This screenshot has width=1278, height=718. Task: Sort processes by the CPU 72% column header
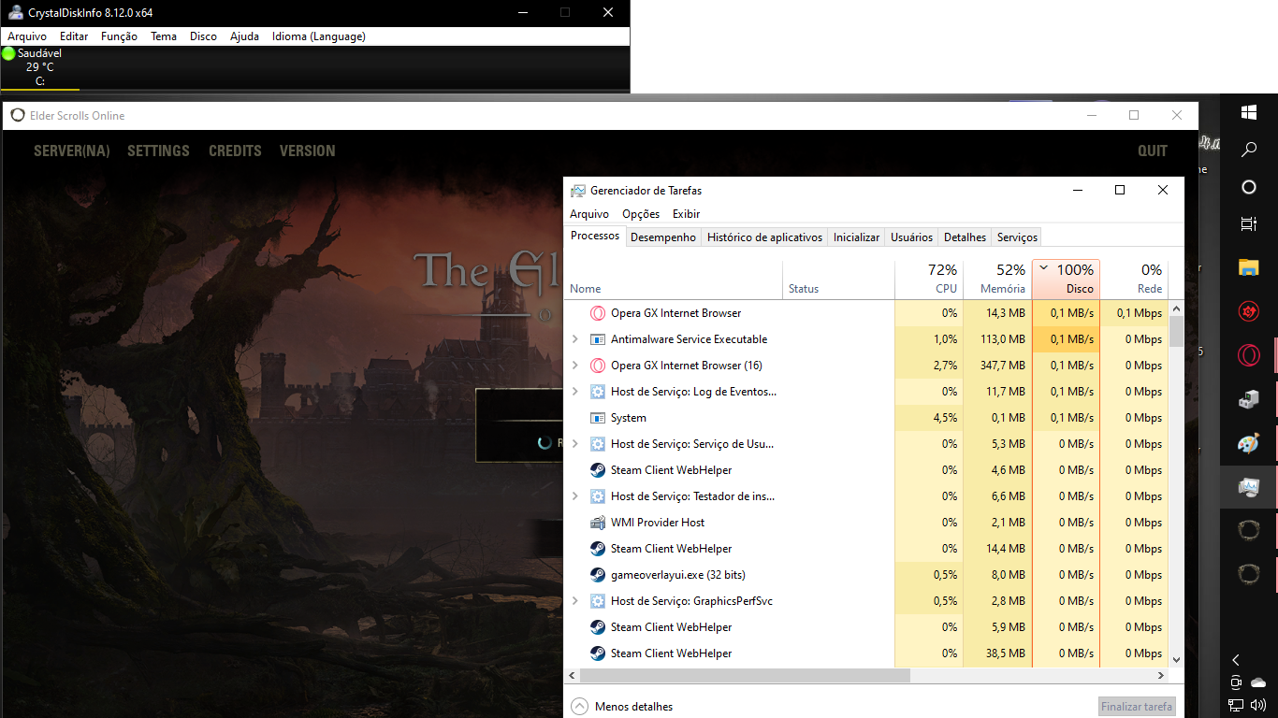pos(929,279)
